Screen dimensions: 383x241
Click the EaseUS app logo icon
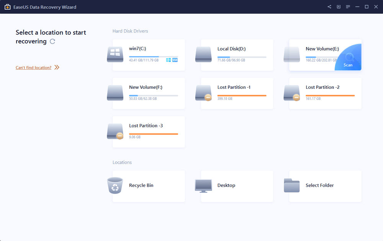coord(8,7)
